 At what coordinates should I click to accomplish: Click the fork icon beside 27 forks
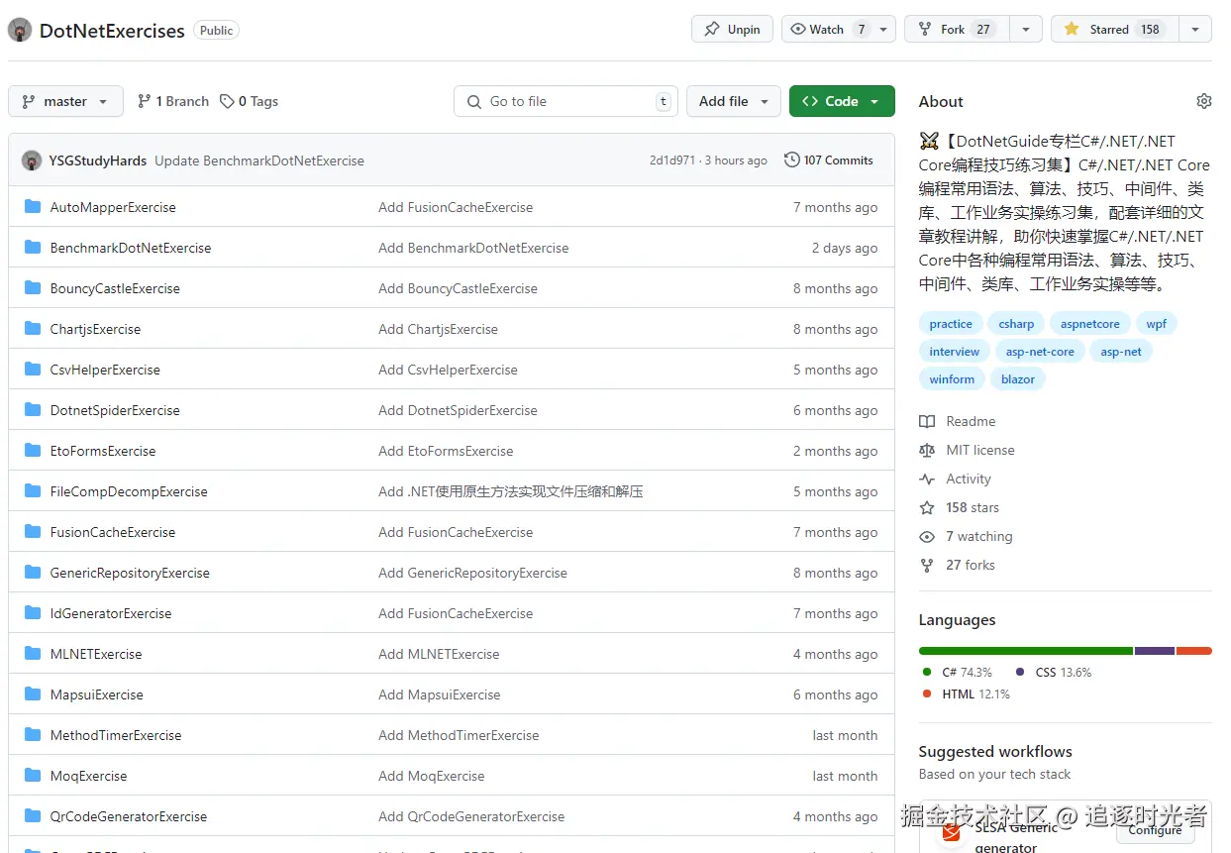pyautogui.click(x=927, y=565)
